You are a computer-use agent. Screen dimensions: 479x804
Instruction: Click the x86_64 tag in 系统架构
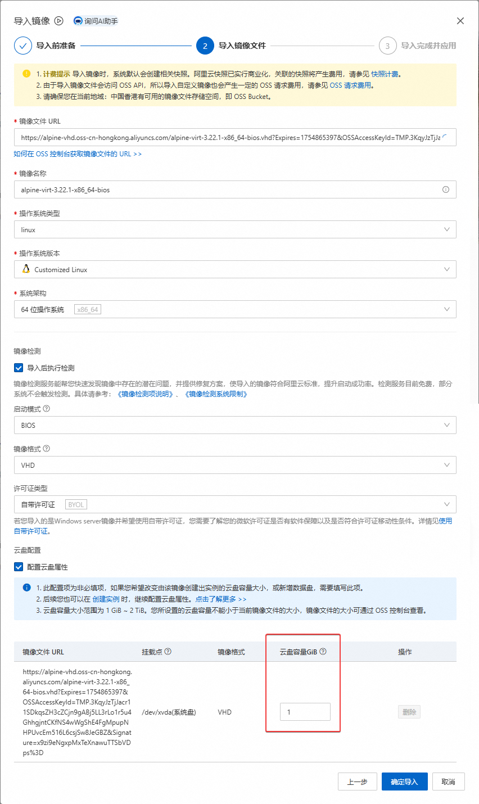point(88,309)
